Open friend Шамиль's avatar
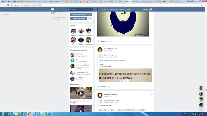Image resolution: width=207 pixels, height=116 pixels. pos(73,31)
